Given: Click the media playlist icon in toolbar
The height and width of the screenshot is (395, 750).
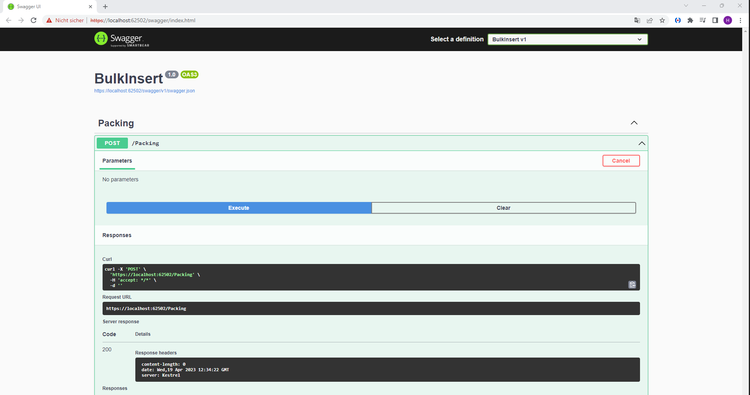Looking at the screenshot, I should (702, 20).
